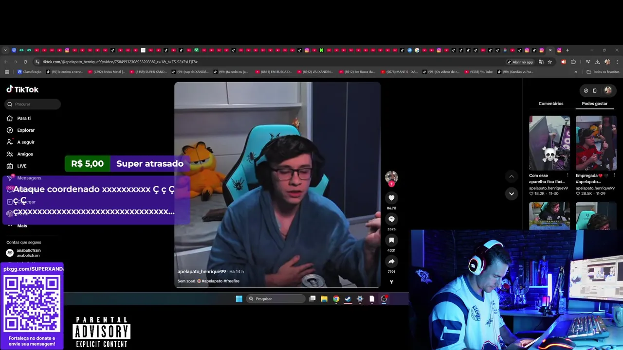Follow creator with the red plus badge
623x350 pixels.
tap(391, 184)
